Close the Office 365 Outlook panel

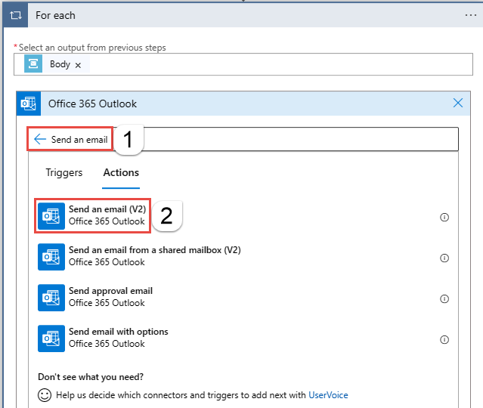(x=457, y=104)
